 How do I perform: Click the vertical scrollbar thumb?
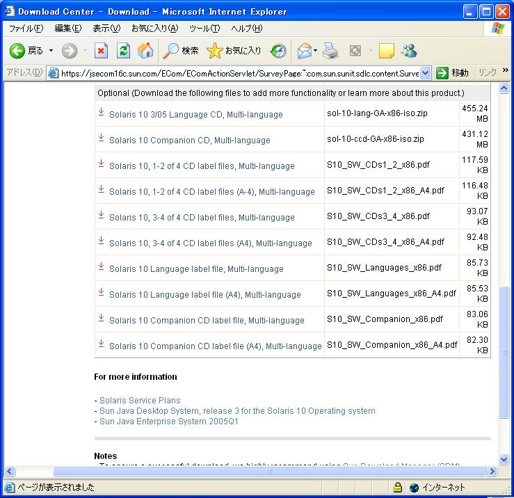[x=504, y=353]
